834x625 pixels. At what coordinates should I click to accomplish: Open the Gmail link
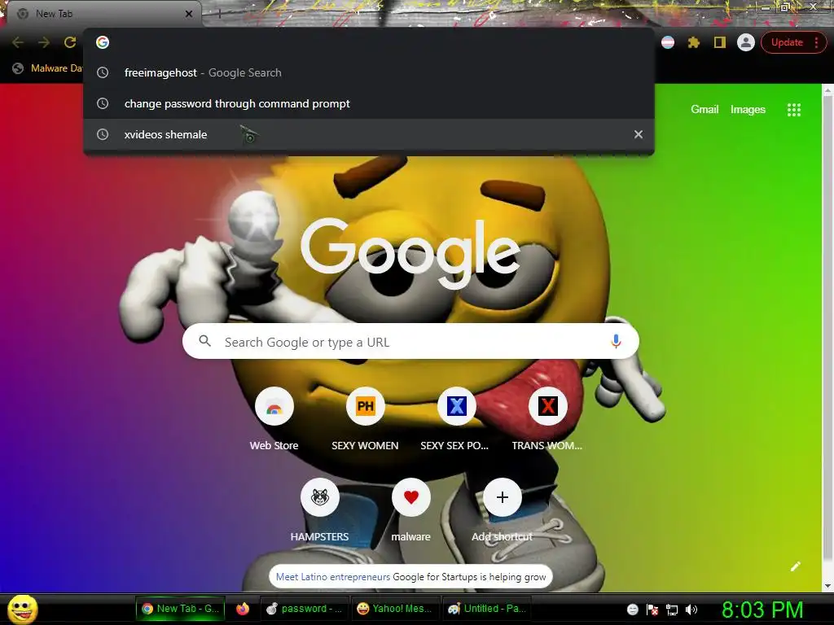click(705, 110)
